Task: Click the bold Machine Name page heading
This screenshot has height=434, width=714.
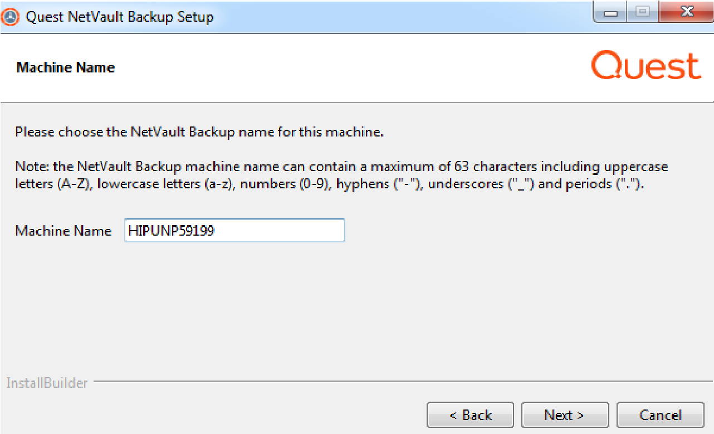Action: [x=66, y=67]
